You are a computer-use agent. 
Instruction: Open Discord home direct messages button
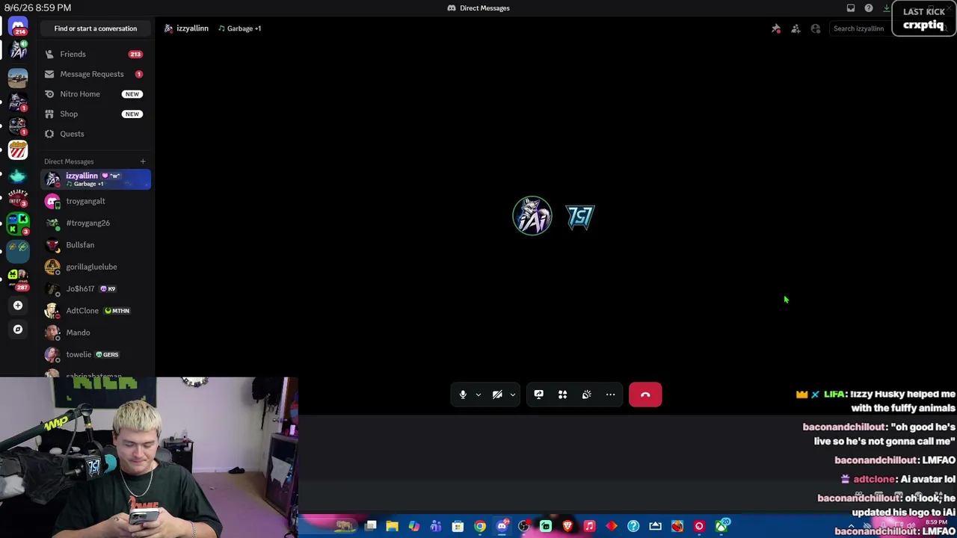pos(18,27)
